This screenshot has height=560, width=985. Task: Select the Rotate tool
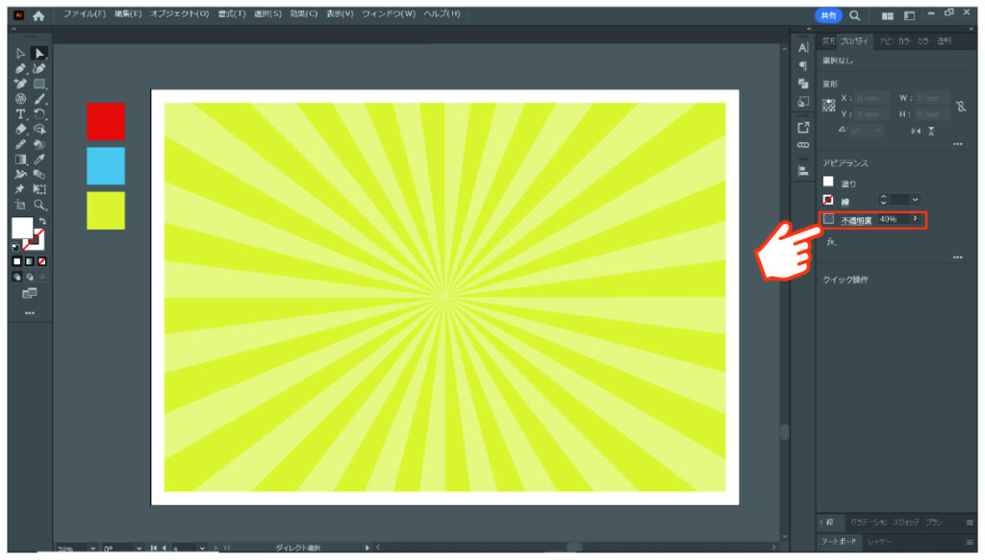[38, 114]
